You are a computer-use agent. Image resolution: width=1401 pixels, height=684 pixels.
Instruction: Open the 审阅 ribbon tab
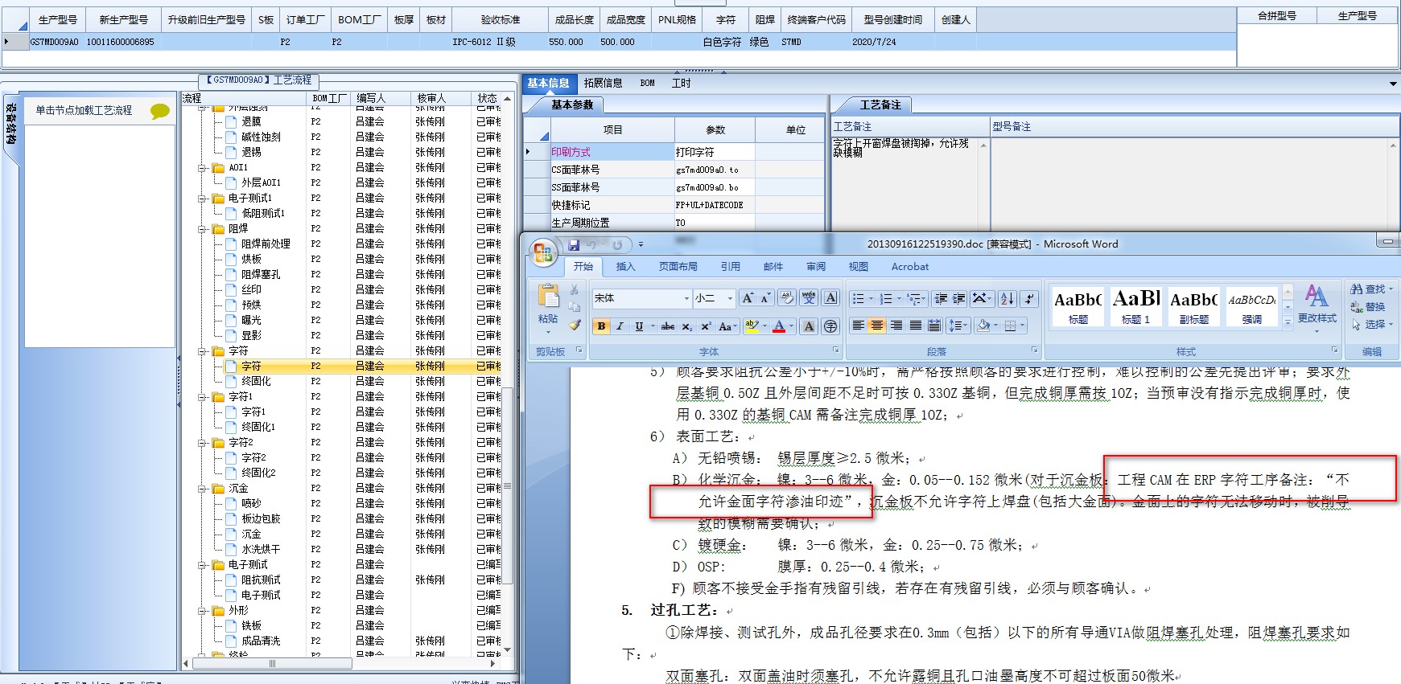point(816,267)
